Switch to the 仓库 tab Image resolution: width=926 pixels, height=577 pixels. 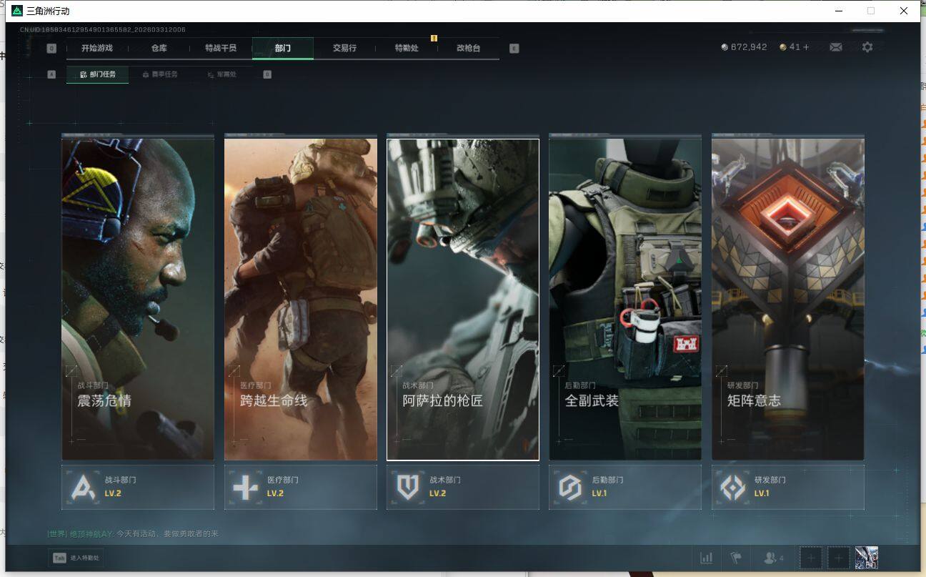tap(159, 48)
